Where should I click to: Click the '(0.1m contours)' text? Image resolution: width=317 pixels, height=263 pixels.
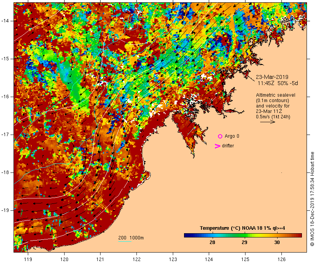273,101
